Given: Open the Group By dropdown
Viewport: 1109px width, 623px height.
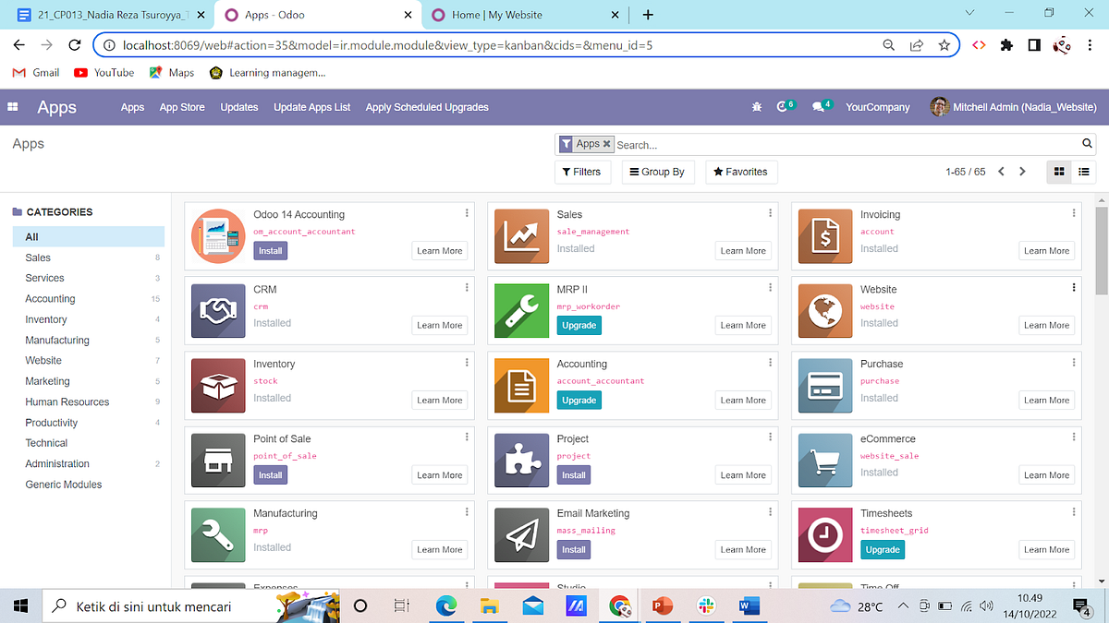Looking at the screenshot, I should 658,172.
